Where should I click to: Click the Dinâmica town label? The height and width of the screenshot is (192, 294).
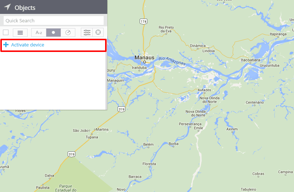(x=198, y=46)
